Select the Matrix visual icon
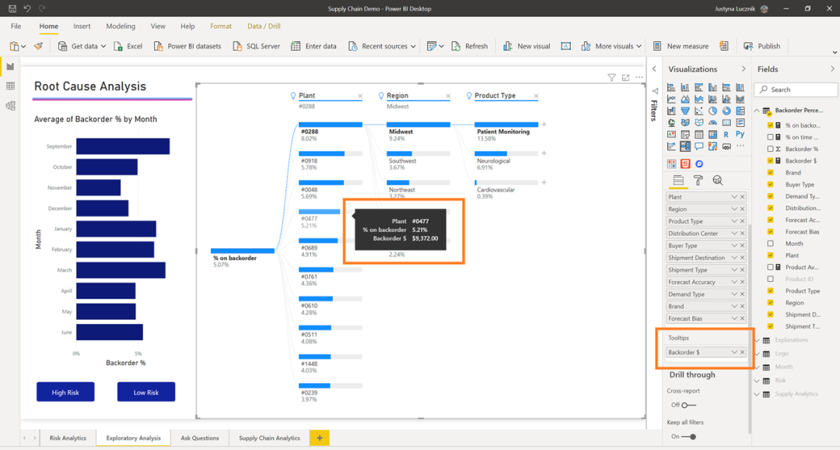Screen dimensions: 840x450 (712, 135)
